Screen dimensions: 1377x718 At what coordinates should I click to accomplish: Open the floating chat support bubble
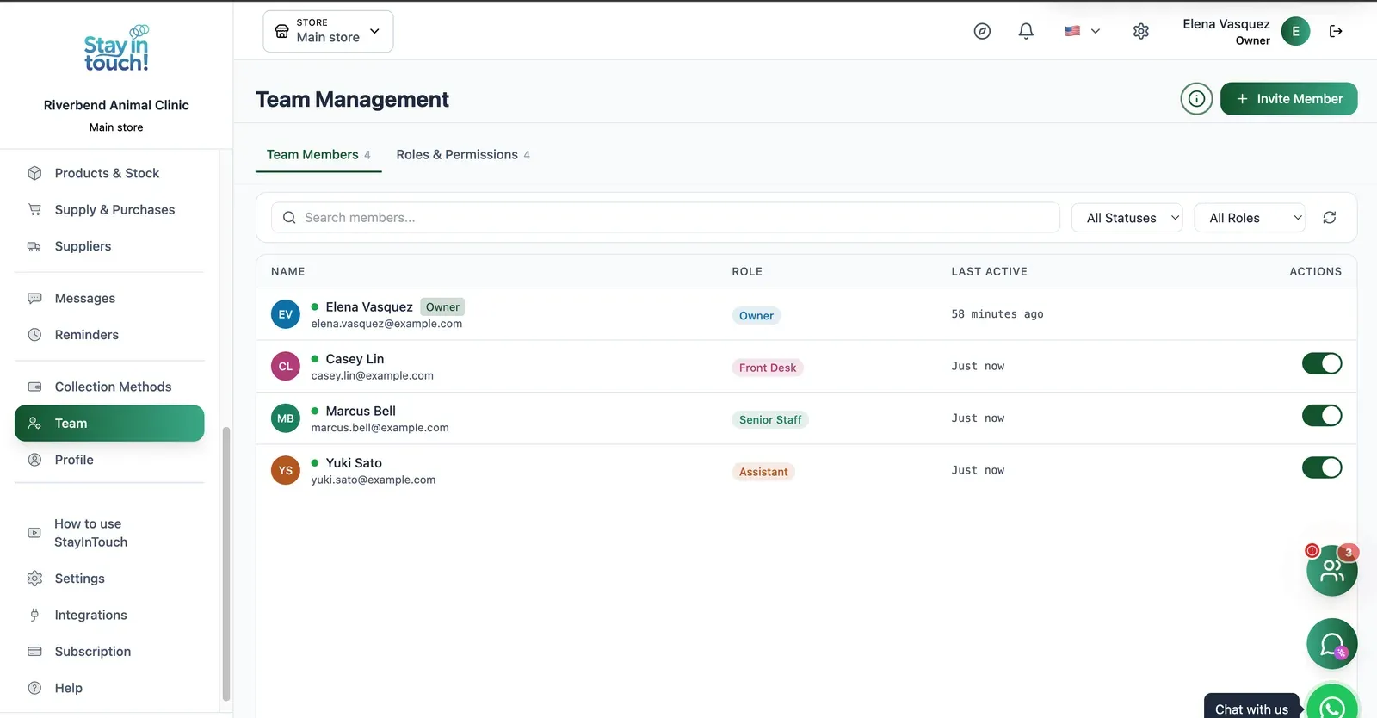[x=1331, y=644]
